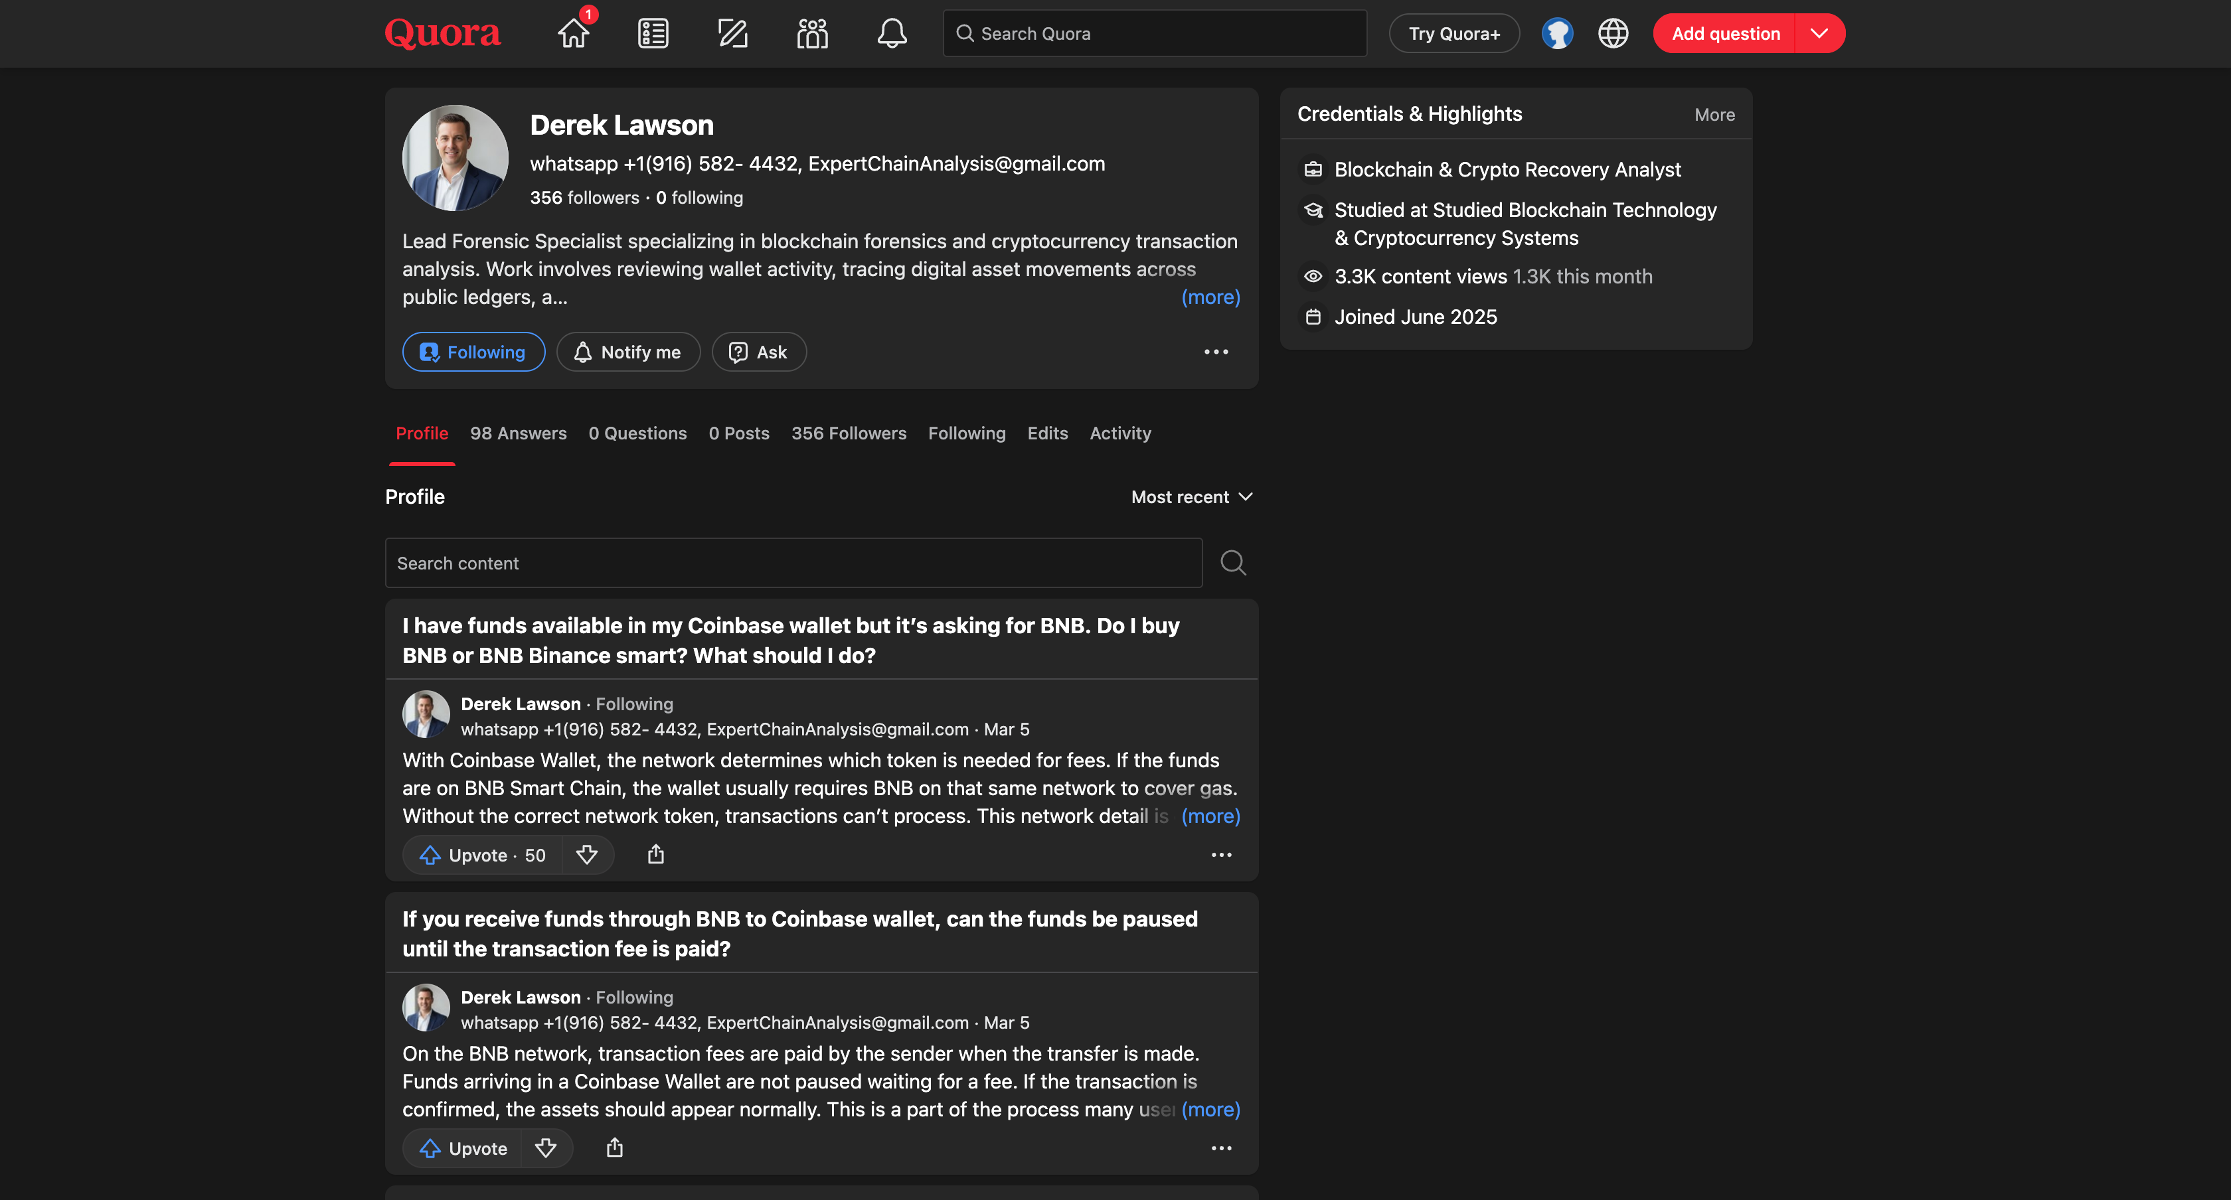2231x1200 pixels.
Task: Open profile header three-dot menu
Action: (1216, 352)
